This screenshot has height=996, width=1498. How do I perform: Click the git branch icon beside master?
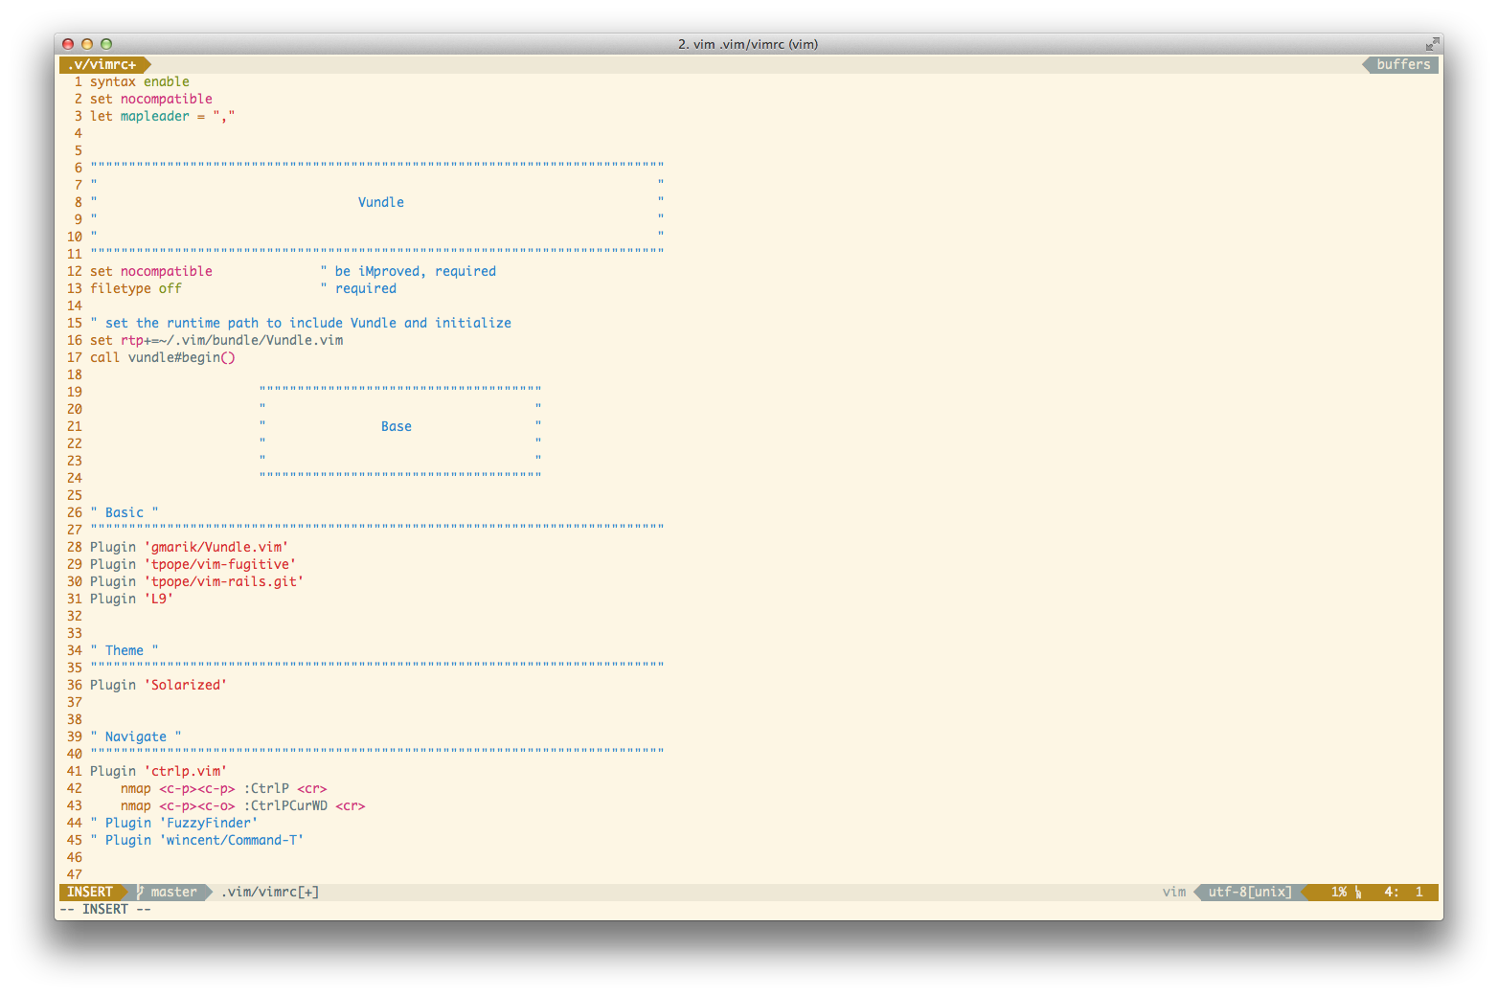point(140,892)
